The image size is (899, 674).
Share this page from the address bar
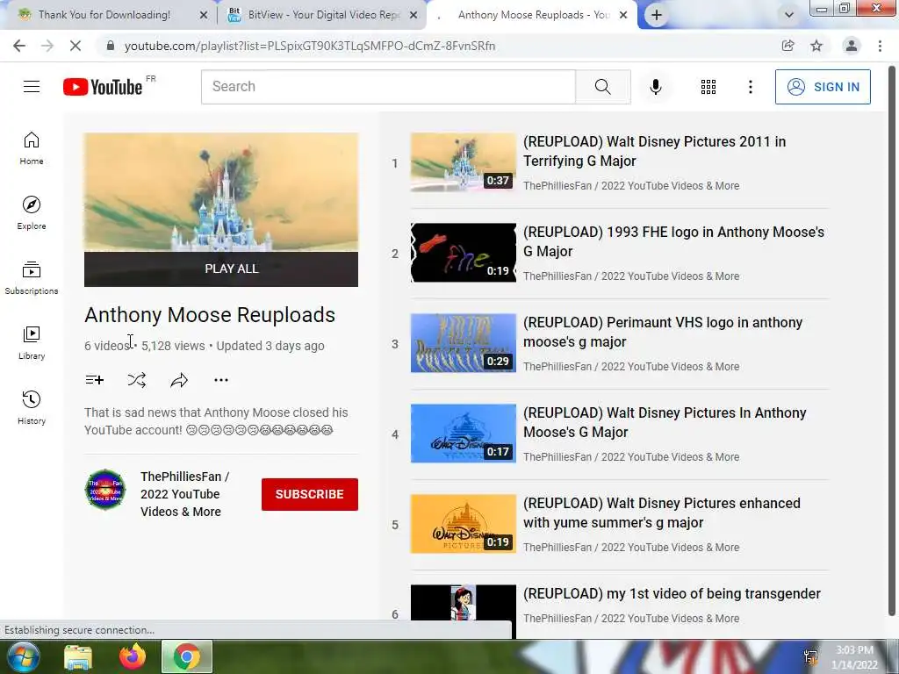[x=788, y=46]
